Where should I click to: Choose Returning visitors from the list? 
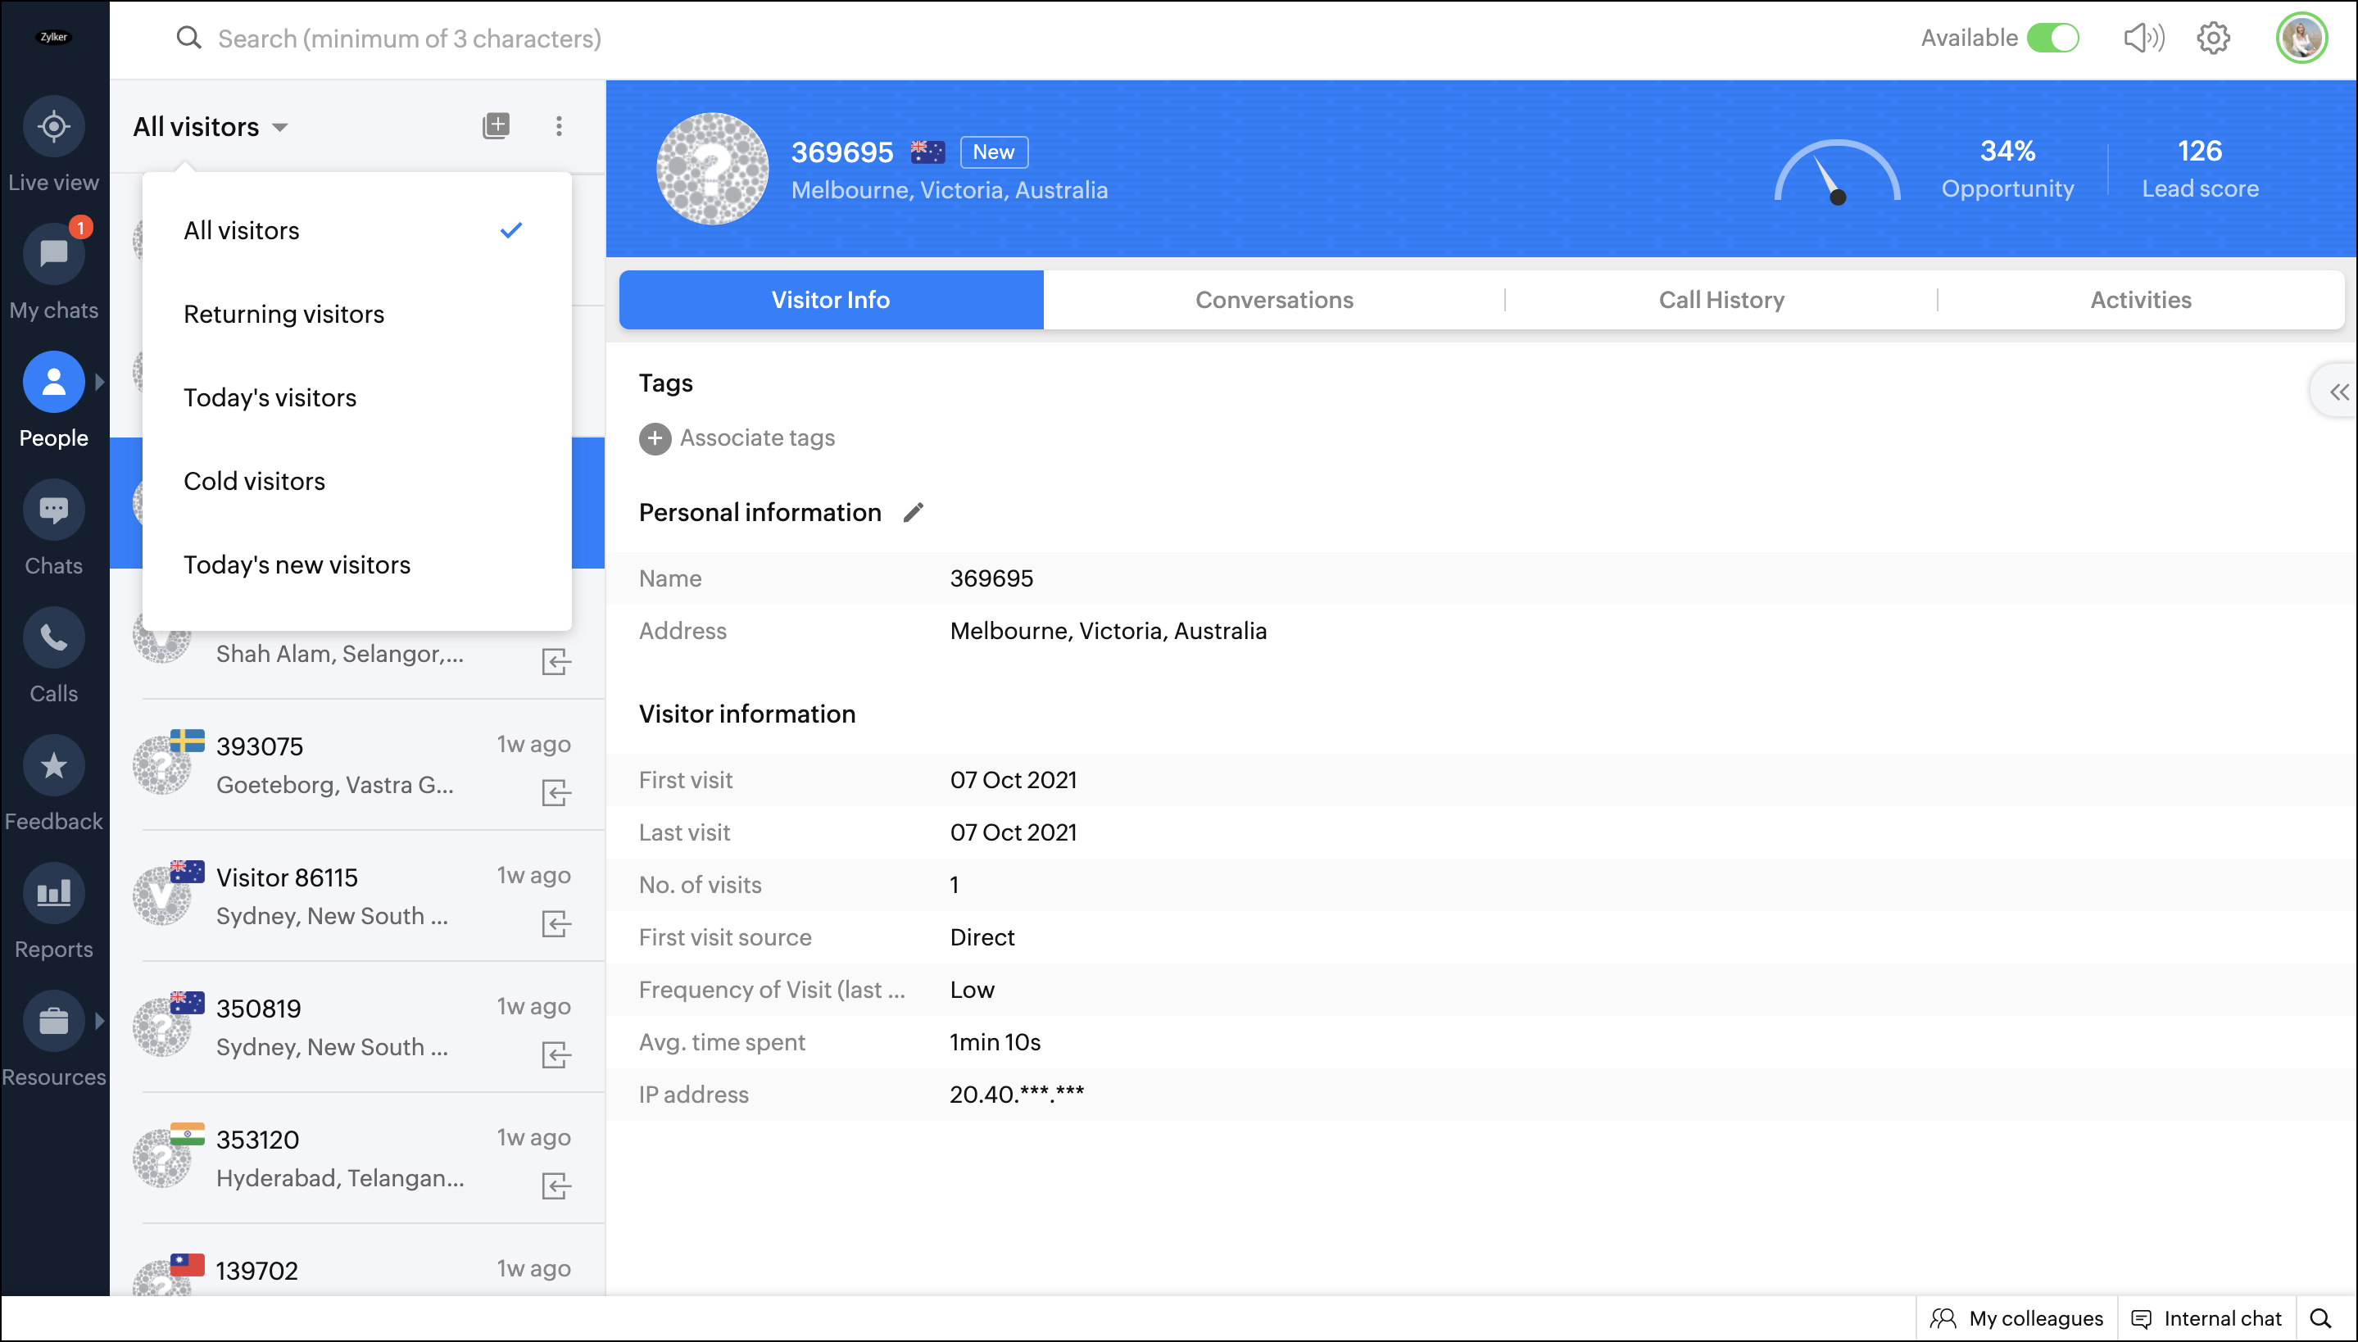283,315
